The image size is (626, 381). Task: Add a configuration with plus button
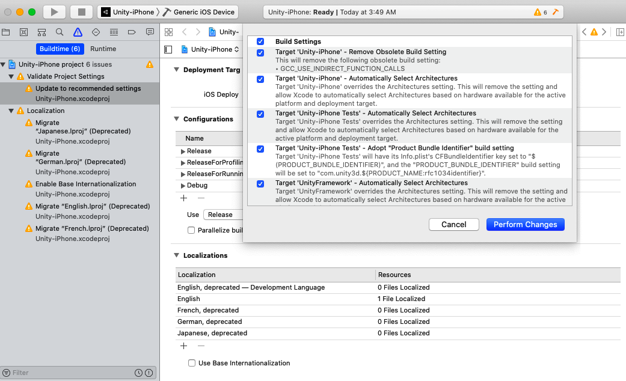(x=183, y=198)
